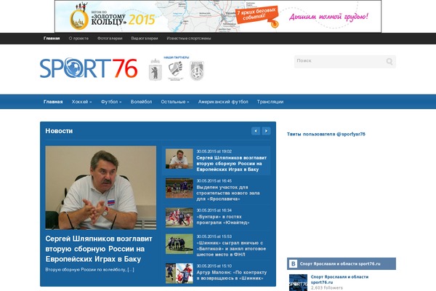This screenshot has height=291, width=436.
Task: Click the Наши партнеры label
Action: coord(177,57)
